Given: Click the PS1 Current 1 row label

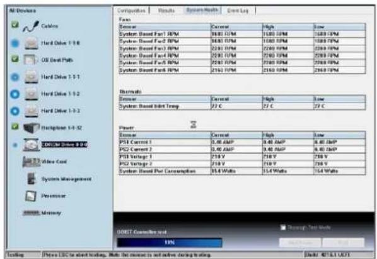Looking at the screenshot, I should 136,142.
